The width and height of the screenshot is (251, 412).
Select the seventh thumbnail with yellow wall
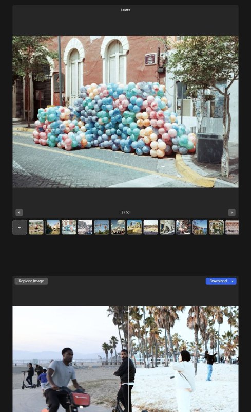click(x=134, y=227)
